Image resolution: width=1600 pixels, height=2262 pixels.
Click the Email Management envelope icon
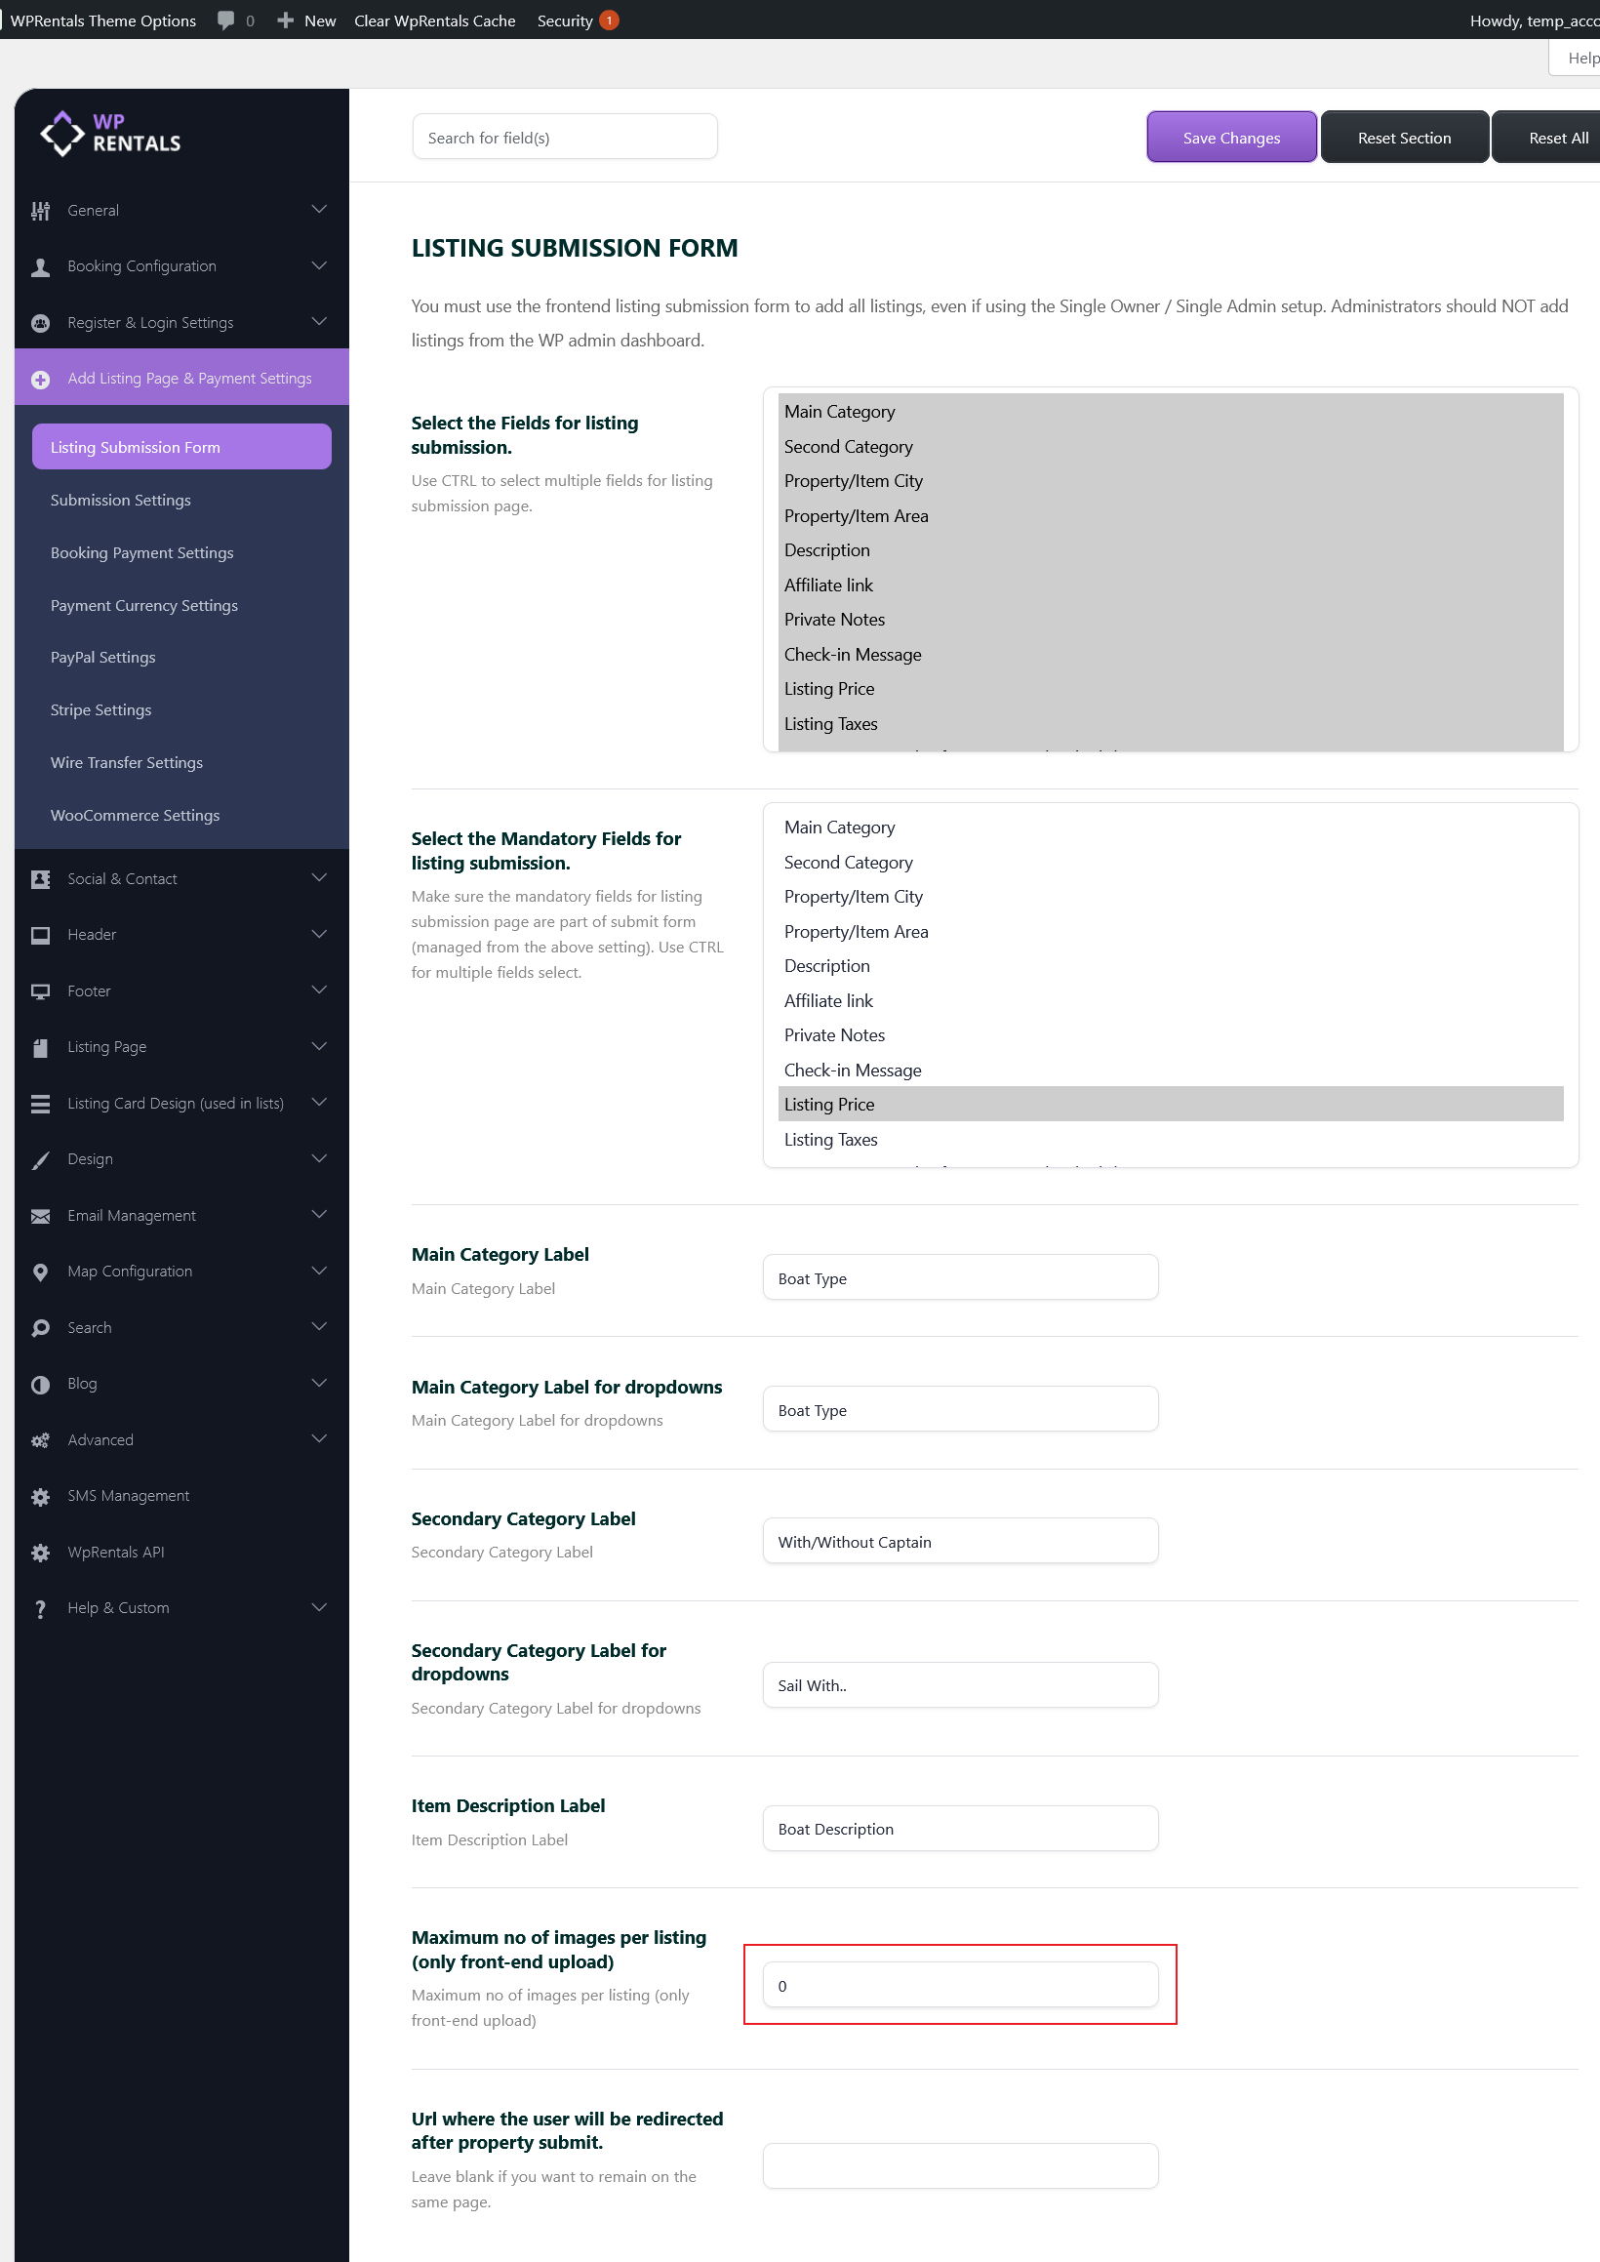coord(40,1216)
